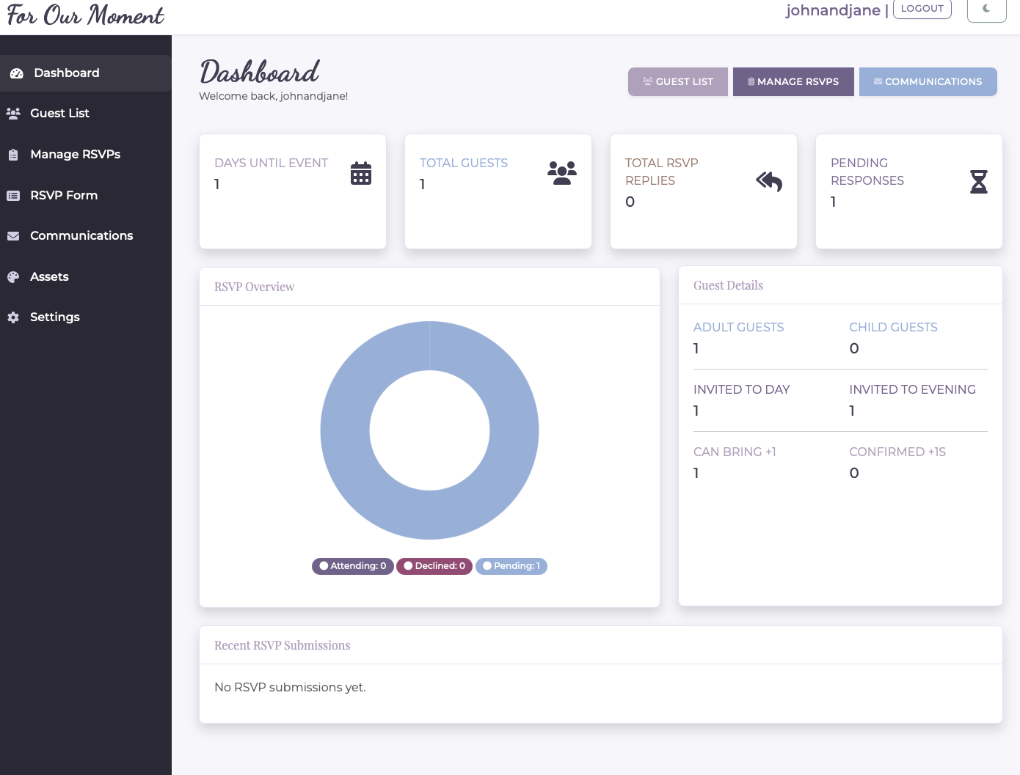Image resolution: width=1020 pixels, height=775 pixels.
Task: Select the RSVP Form icon in sidebar
Action: (x=12, y=195)
